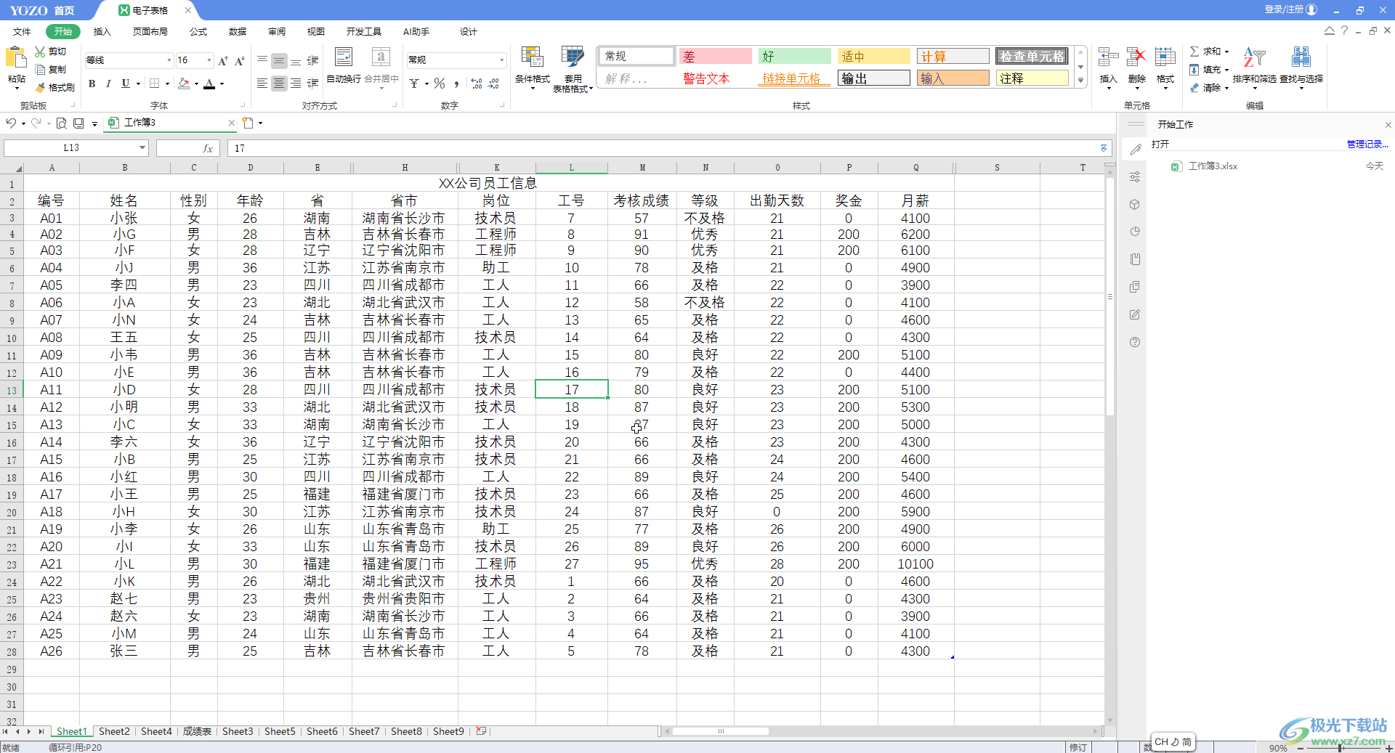Click the cell Format (格式) icon
This screenshot has height=753, width=1395.
pyautogui.click(x=1165, y=57)
